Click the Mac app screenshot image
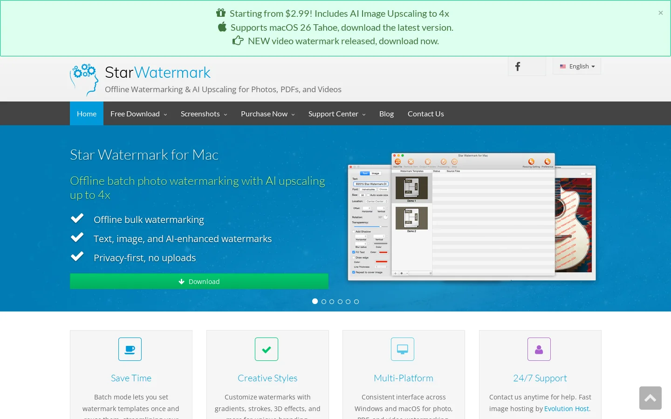The image size is (671, 419). (x=472, y=217)
